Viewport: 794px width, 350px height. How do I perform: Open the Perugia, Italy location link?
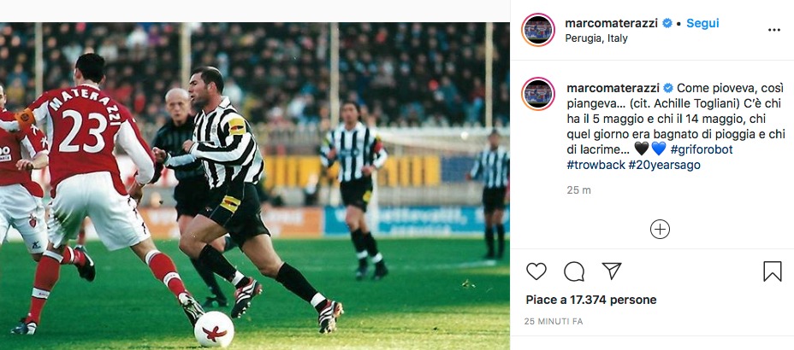pyautogui.click(x=596, y=38)
